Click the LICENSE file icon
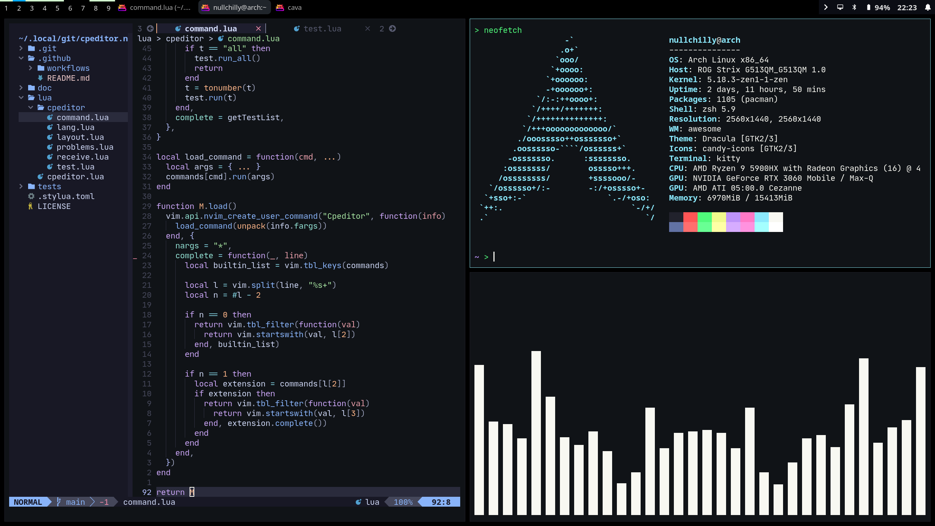The height and width of the screenshot is (526, 935). click(30, 206)
